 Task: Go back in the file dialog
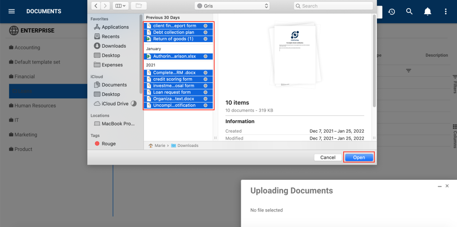click(x=96, y=5)
